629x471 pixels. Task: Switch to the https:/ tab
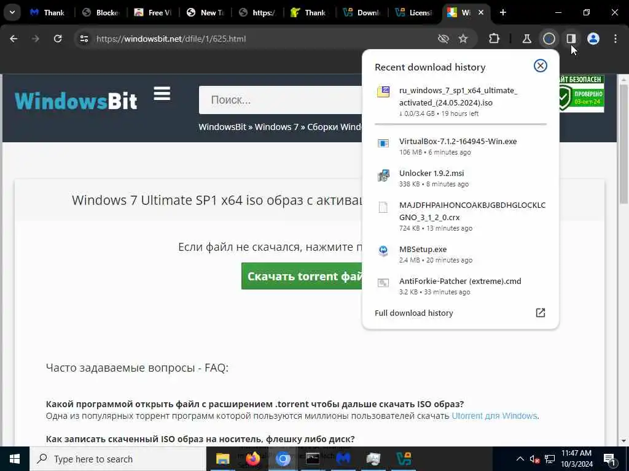[257, 12]
